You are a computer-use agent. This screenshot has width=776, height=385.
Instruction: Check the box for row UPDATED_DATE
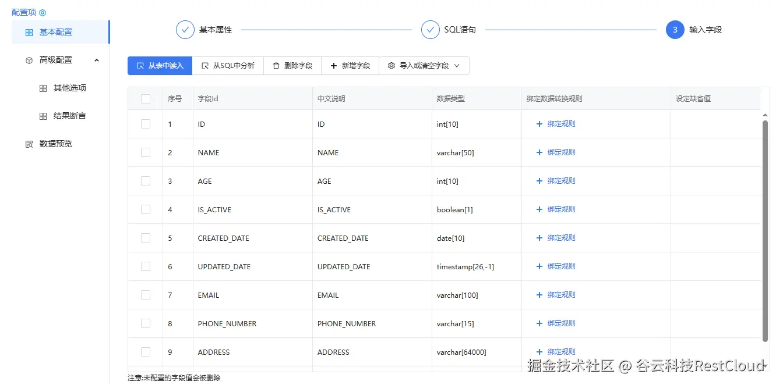146,266
